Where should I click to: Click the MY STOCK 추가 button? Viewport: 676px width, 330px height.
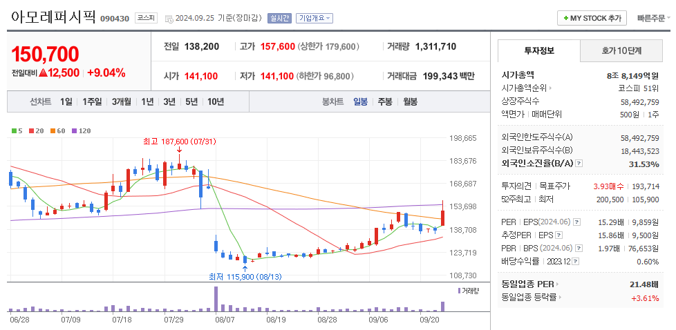pyautogui.click(x=592, y=19)
